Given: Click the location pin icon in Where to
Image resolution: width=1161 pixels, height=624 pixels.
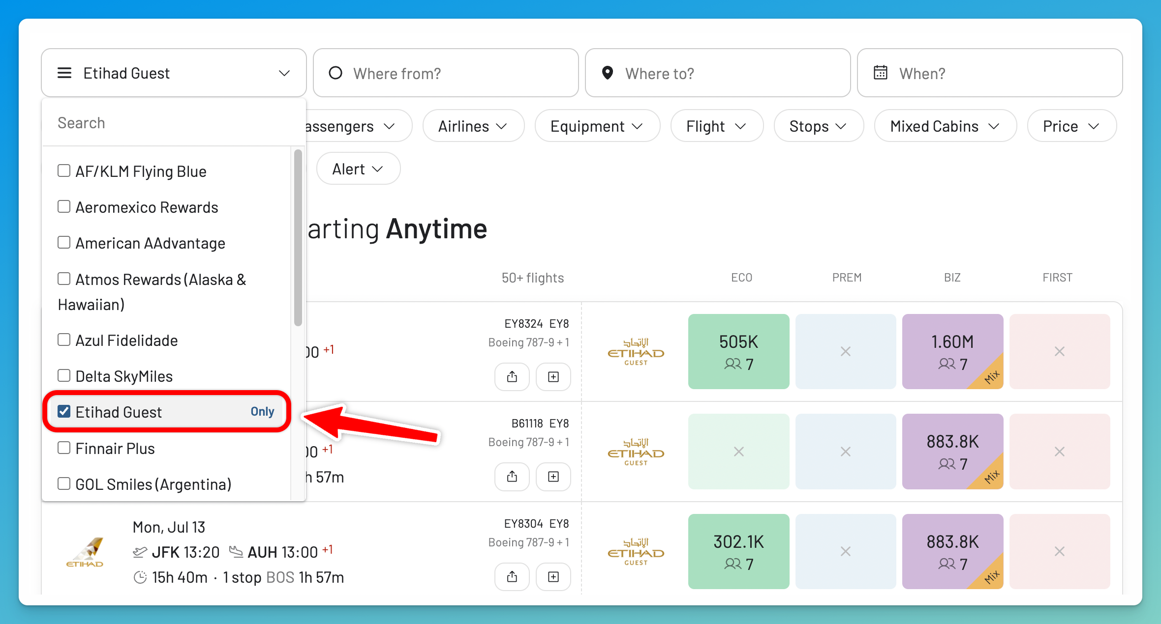Looking at the screenshot, I should [608, 73].
